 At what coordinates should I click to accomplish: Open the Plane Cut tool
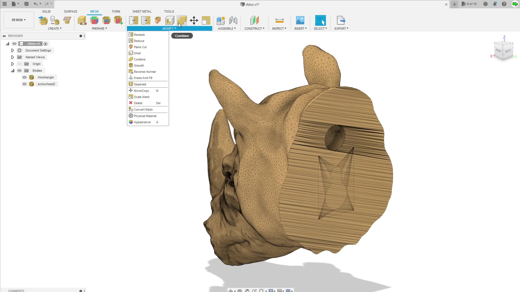tap(140, 47)
